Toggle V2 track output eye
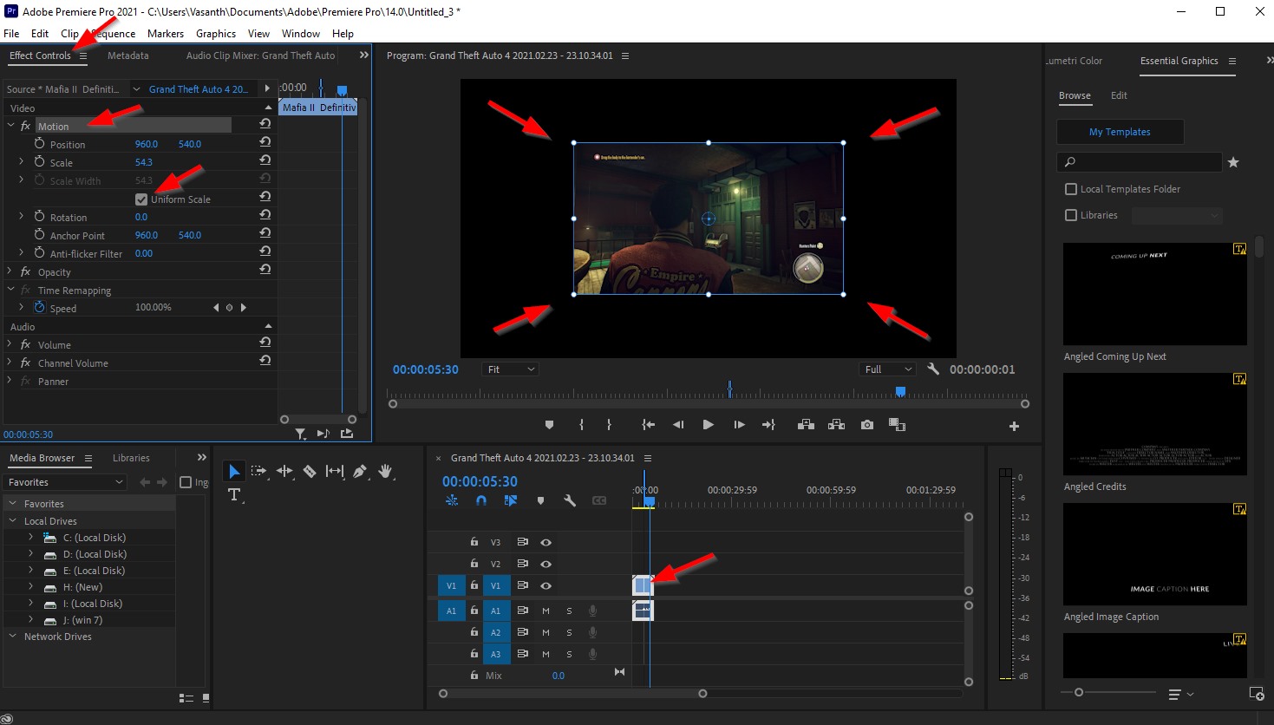 pyautogui.click(x=546, y=564)
